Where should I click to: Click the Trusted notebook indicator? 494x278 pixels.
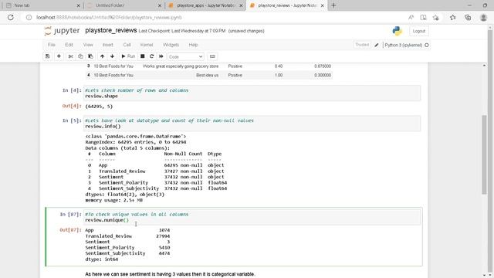(x=362, y=45)
